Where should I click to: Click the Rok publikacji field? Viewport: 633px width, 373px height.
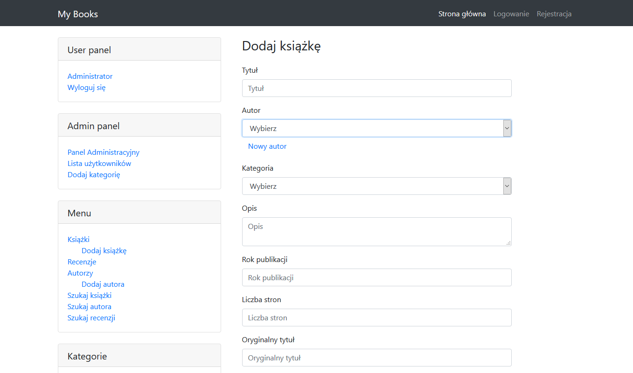click(376, 277)
